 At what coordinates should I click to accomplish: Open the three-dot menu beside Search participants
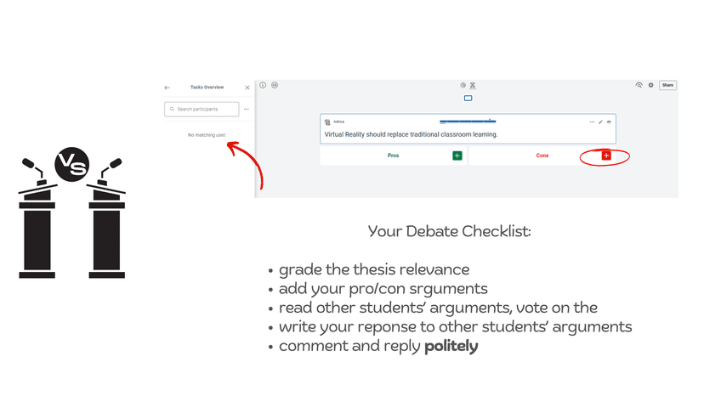point(247,110)
